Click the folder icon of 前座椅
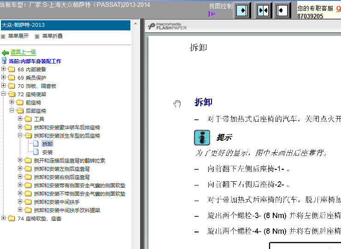The image size is (341, 249). point(20,102)
